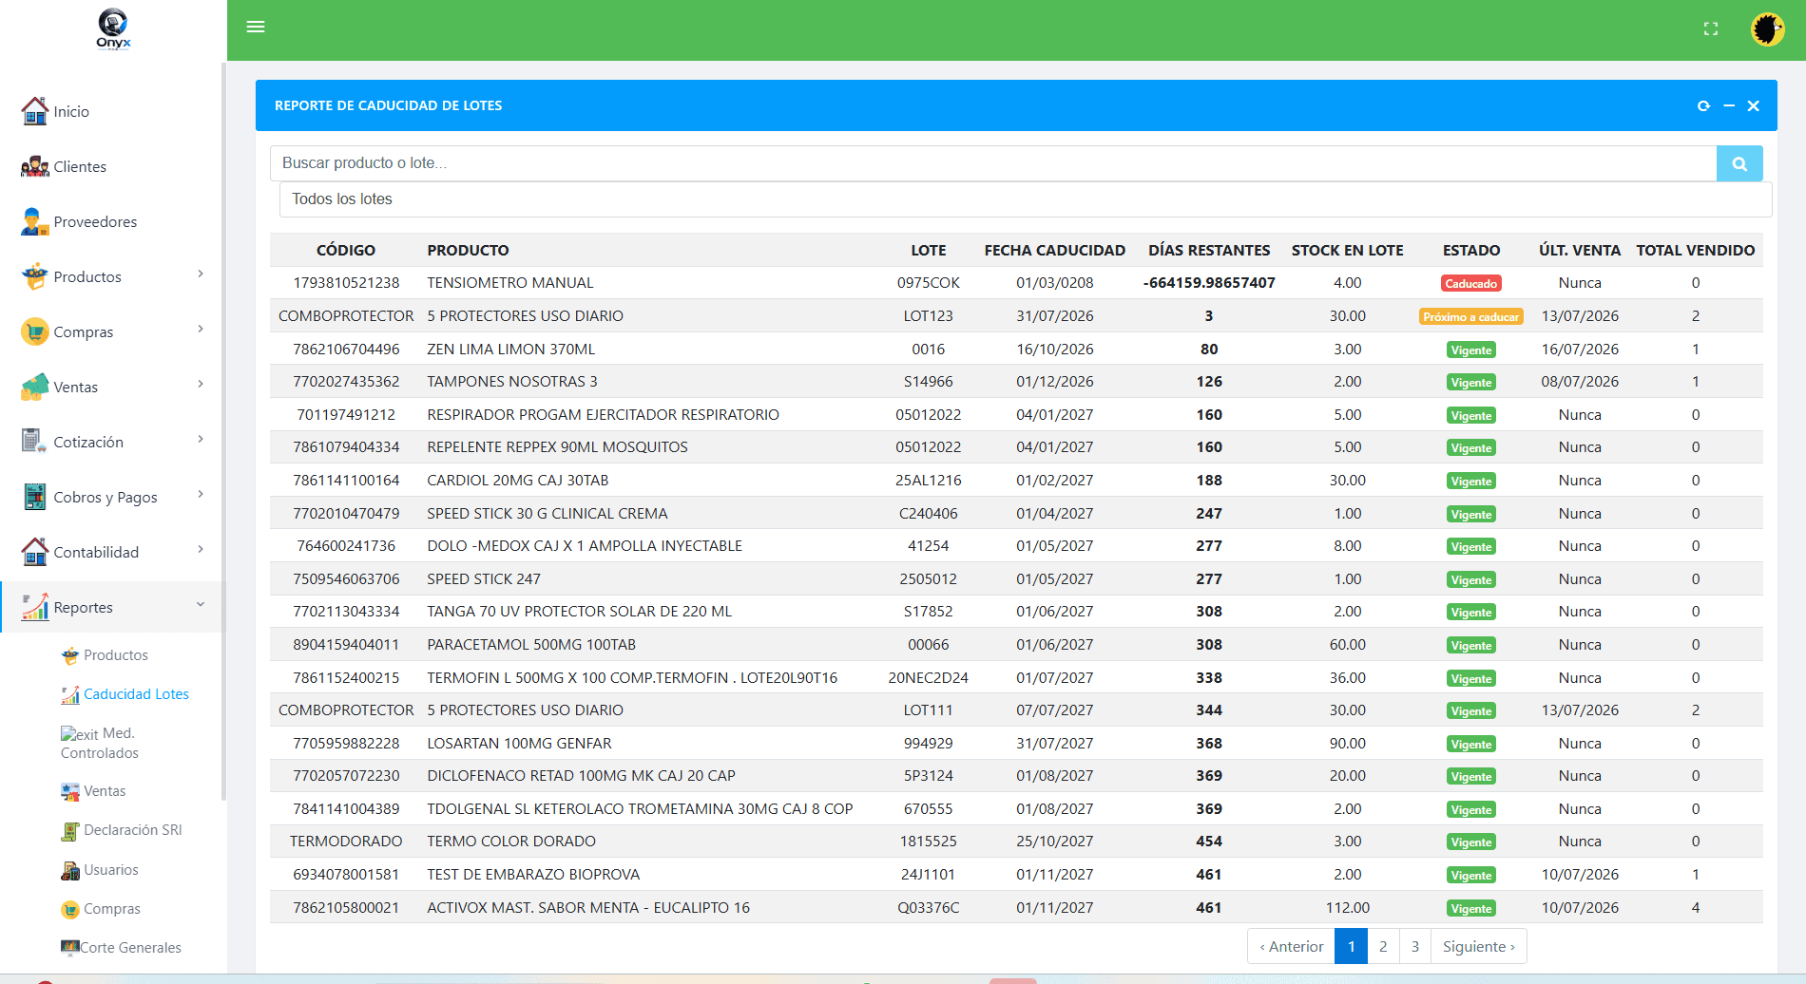
Task: Open the user avatar menu
Action: coord(1768,29)
